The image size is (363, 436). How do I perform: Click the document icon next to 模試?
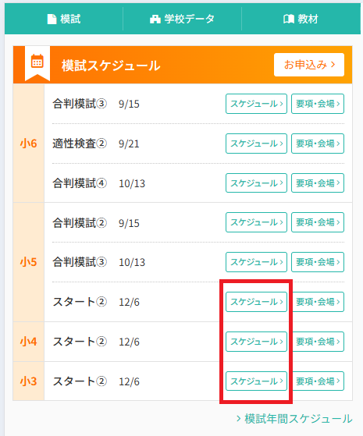[x=52, y=19]
